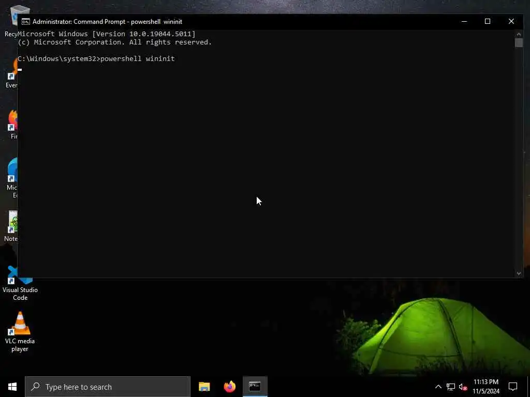The width and height of the screenshot is (530, 397).
Task: Select the Firefox desktop shortcut
Action: pyautogui.click(x=12, y=124)
